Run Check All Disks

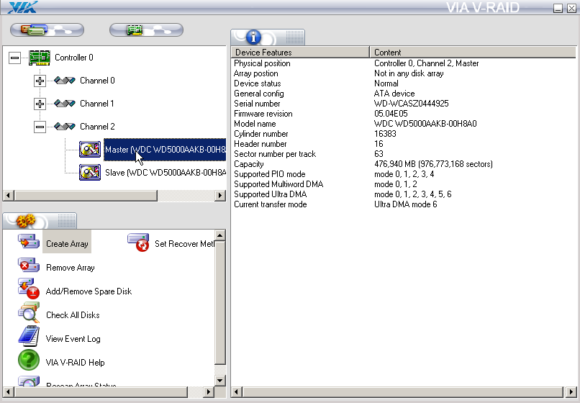(x=73, y=315)
